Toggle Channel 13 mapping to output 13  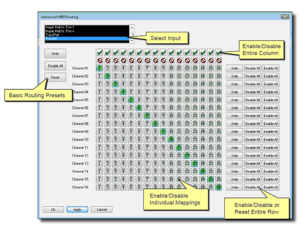195,163
